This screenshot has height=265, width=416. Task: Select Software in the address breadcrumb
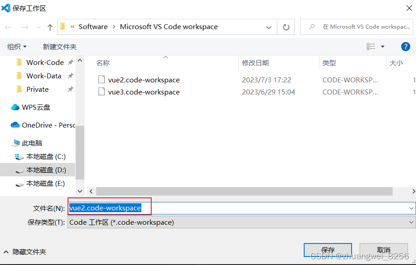pos(93,26)
